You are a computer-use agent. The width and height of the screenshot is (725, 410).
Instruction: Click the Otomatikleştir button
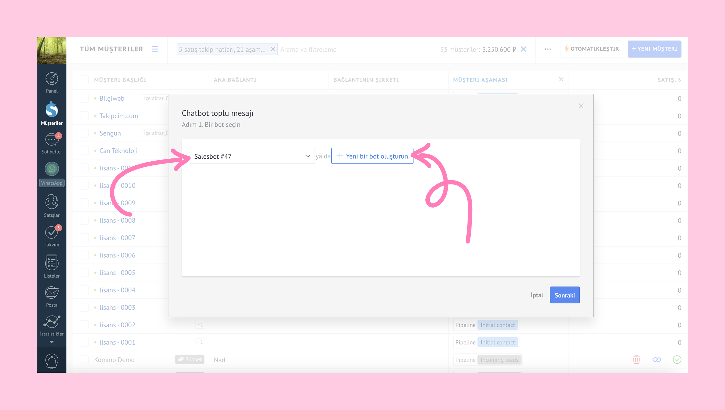(591, 49)
